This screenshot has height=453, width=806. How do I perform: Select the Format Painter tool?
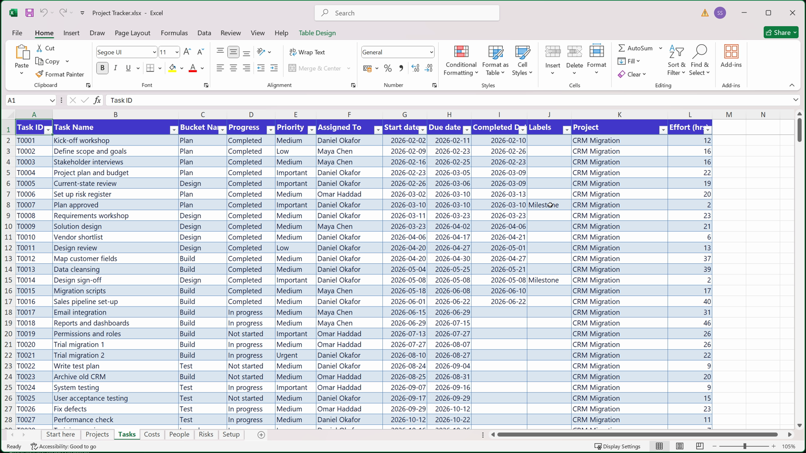pyautogui.click(x=60, y=74)
